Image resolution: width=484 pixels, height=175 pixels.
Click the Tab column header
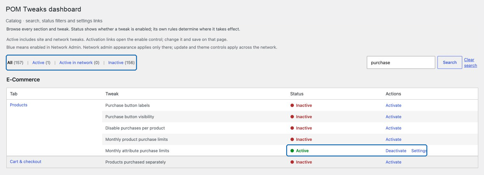point(13,94)
